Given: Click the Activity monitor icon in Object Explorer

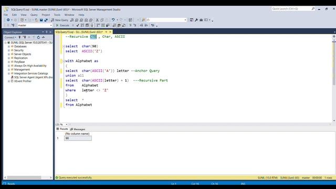Looking at the screenshot, I should tap(43, 37).
